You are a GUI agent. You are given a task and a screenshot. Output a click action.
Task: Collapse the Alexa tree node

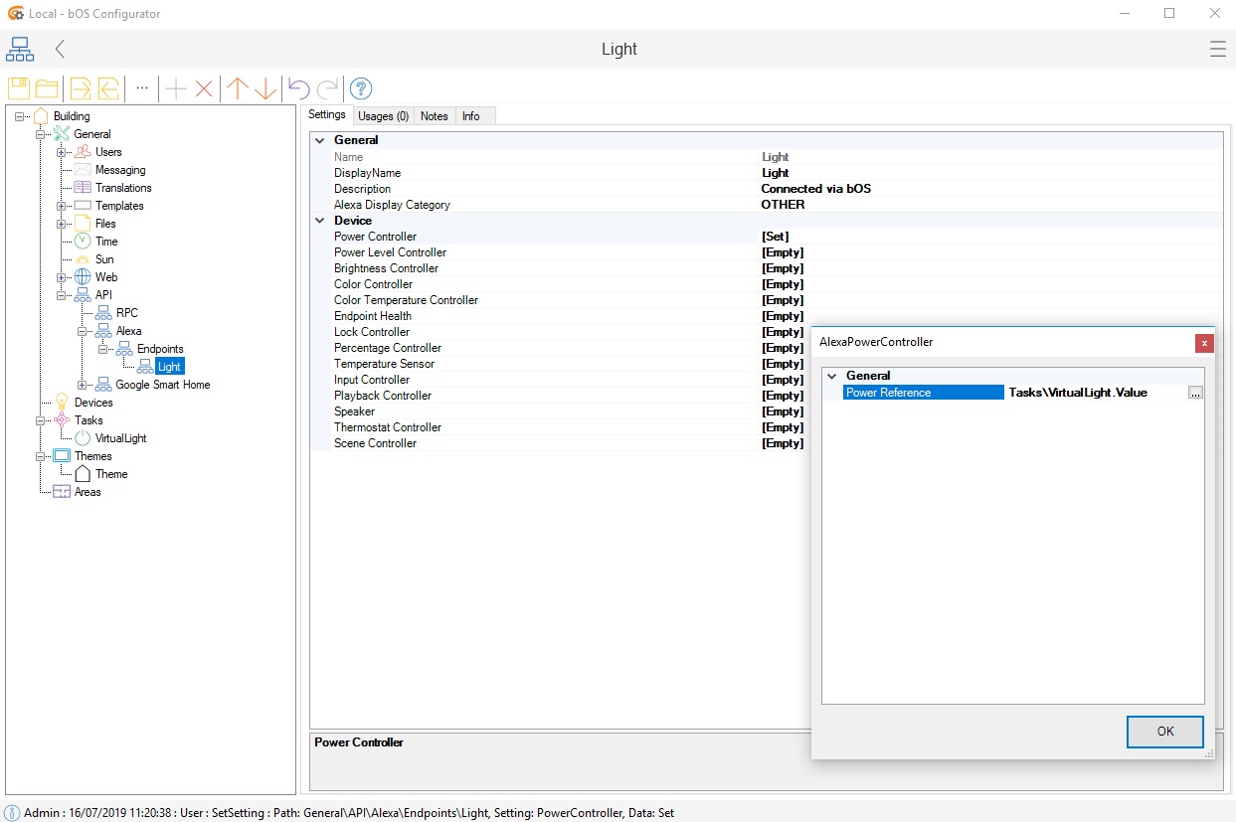coord(83,331)
